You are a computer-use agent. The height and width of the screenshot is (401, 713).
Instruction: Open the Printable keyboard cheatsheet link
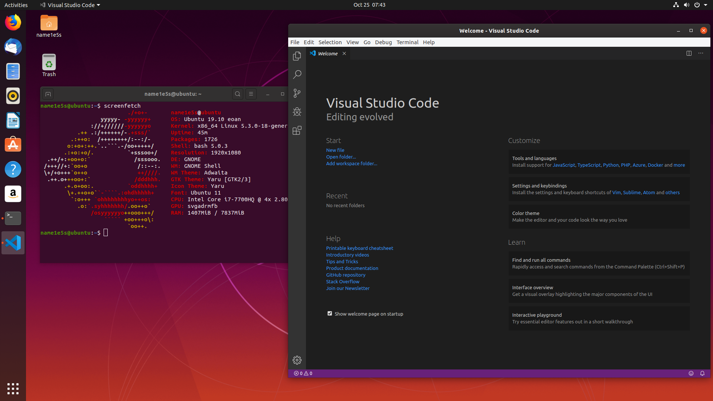(359, 248)
